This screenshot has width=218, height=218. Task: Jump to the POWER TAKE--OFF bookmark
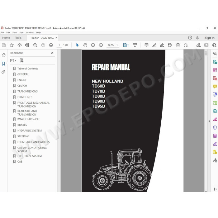[29, 119]
